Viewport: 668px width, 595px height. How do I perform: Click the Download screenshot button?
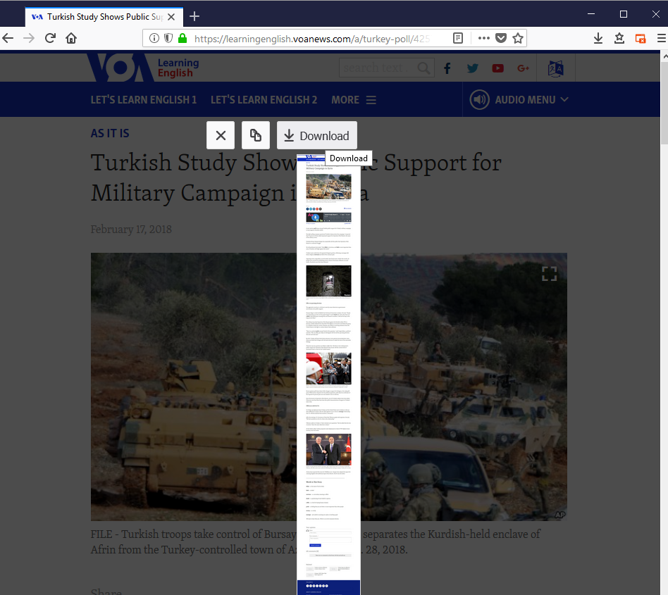point(316,136)
